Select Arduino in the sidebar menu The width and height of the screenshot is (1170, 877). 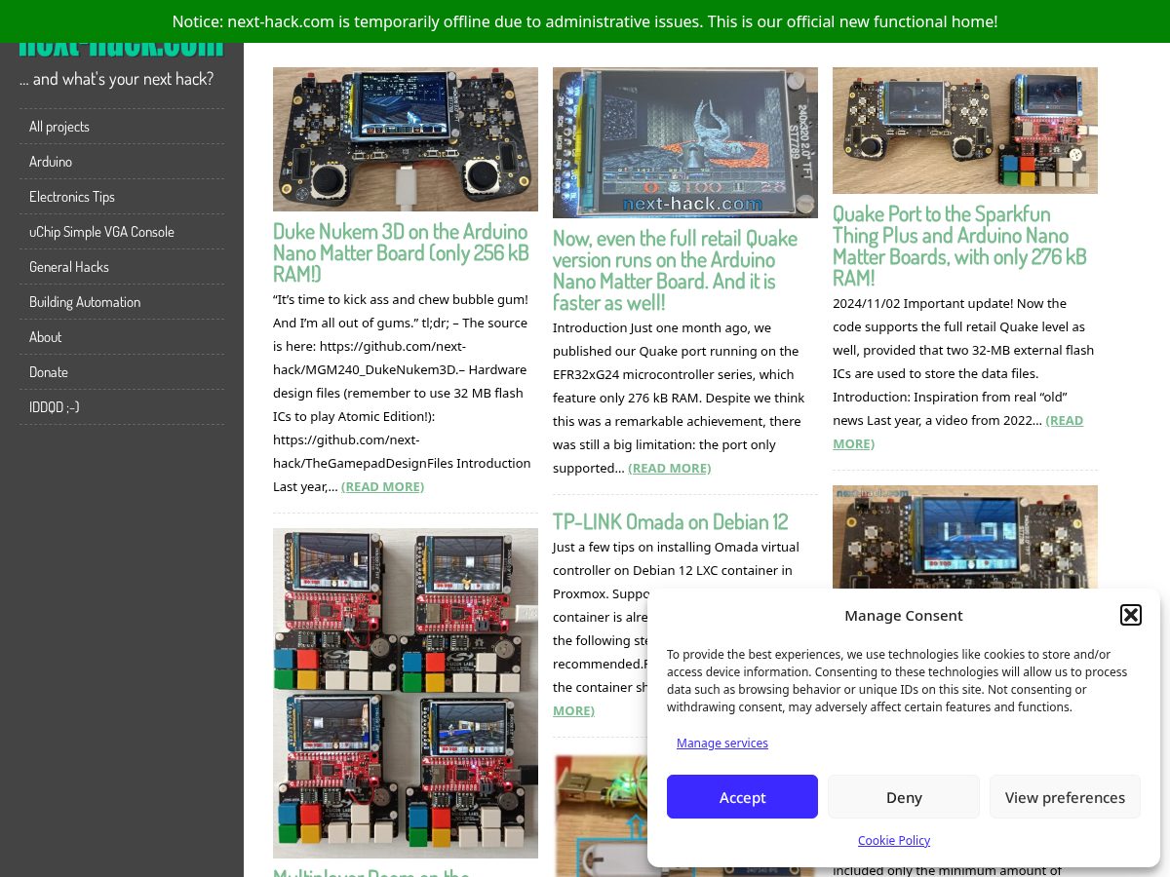click(x=121, y=162)
